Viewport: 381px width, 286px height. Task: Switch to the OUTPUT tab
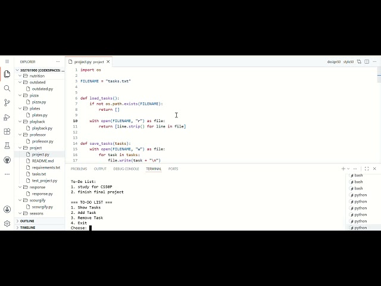click(x=100, y=169)
